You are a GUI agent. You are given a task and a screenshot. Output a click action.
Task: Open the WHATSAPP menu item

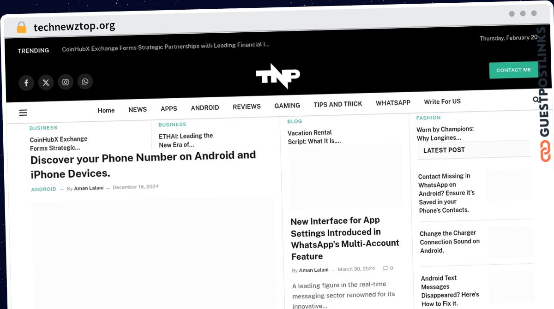pyautogui.click(x=393, y=103)
